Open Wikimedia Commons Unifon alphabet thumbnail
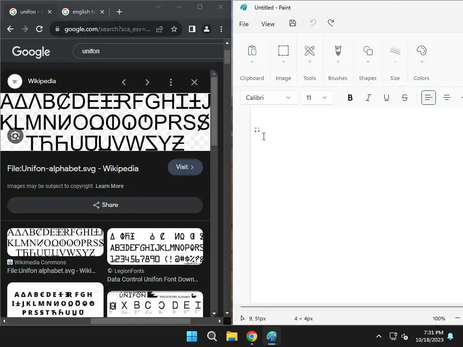Image resolution: width=463 pixels, height=347 pixels. tap(55, 242)
